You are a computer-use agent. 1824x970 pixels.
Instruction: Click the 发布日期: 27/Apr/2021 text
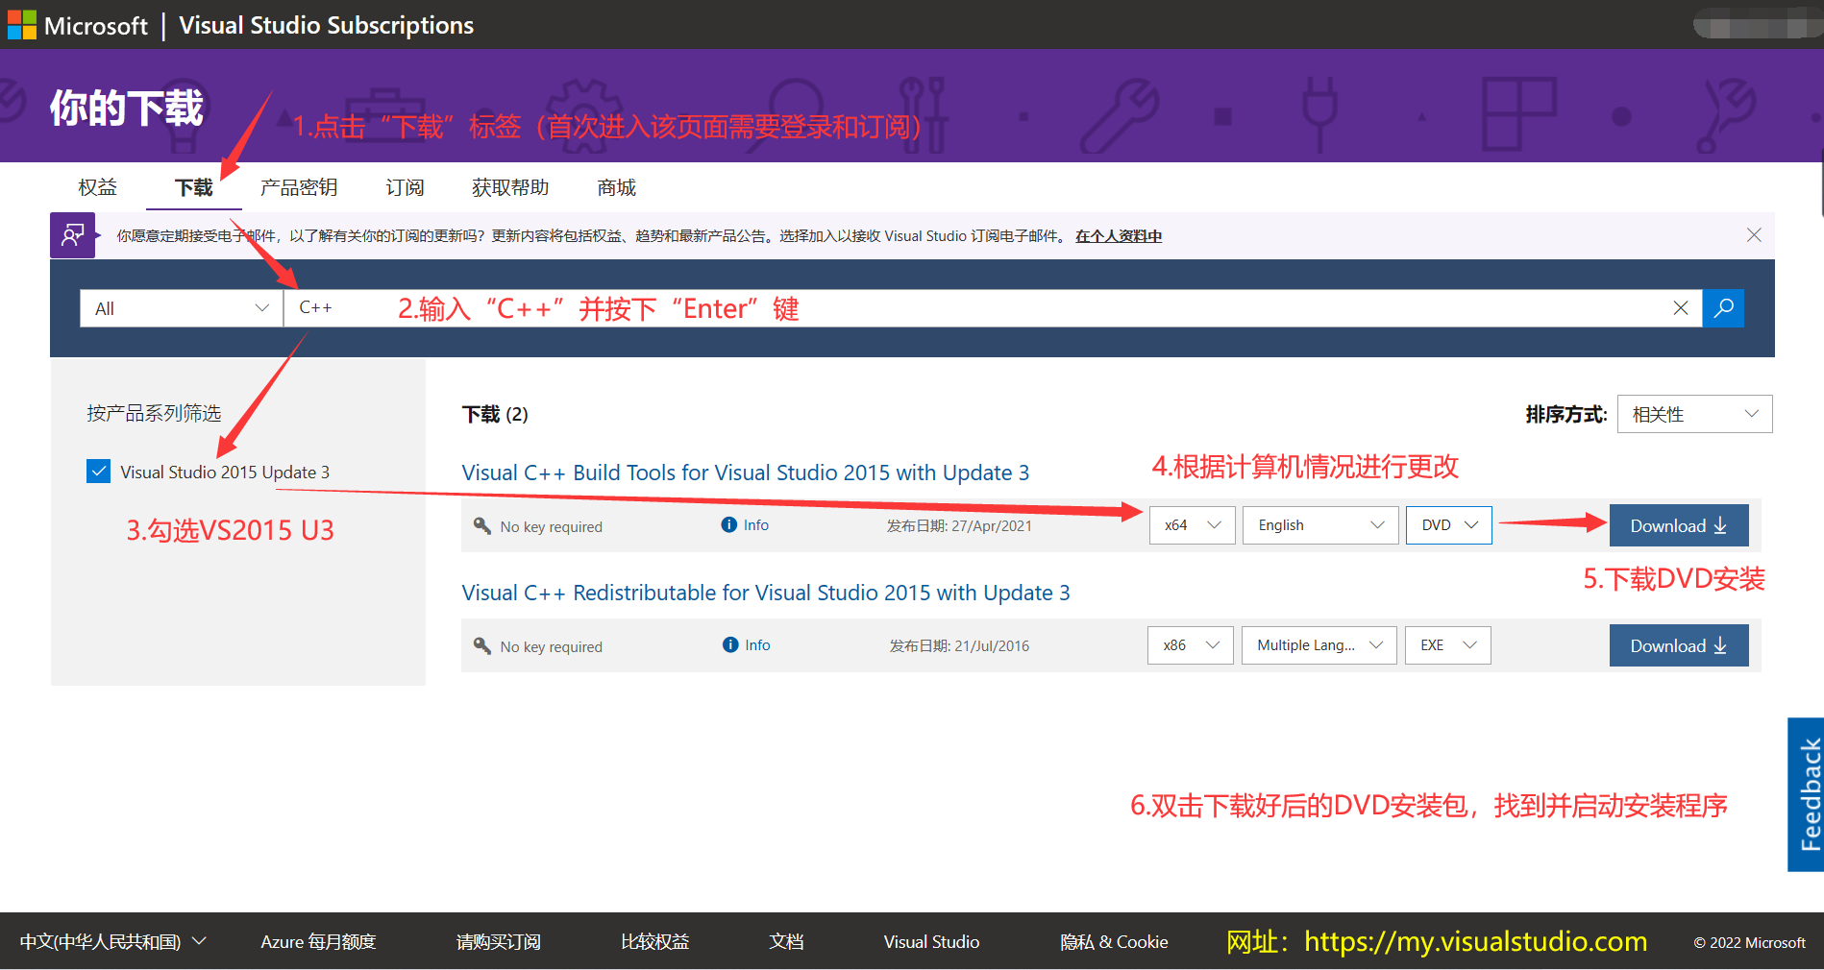pyautogui.click(x=959, y=525)
